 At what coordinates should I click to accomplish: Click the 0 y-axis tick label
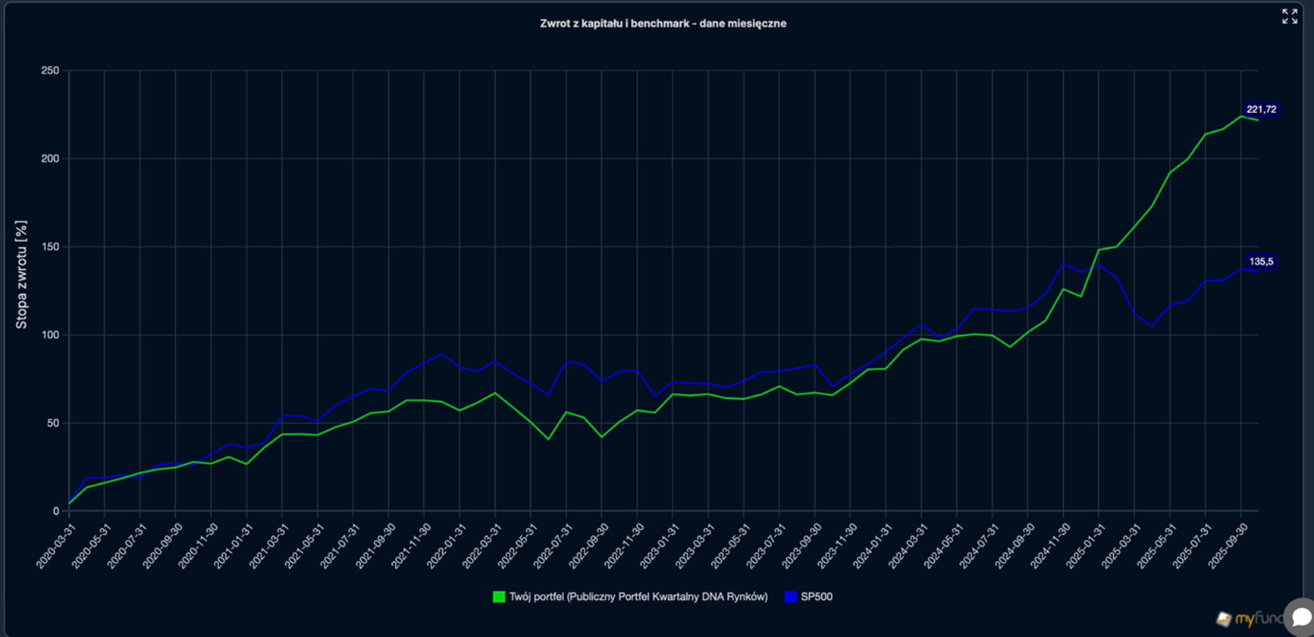[x=55, y=511]
